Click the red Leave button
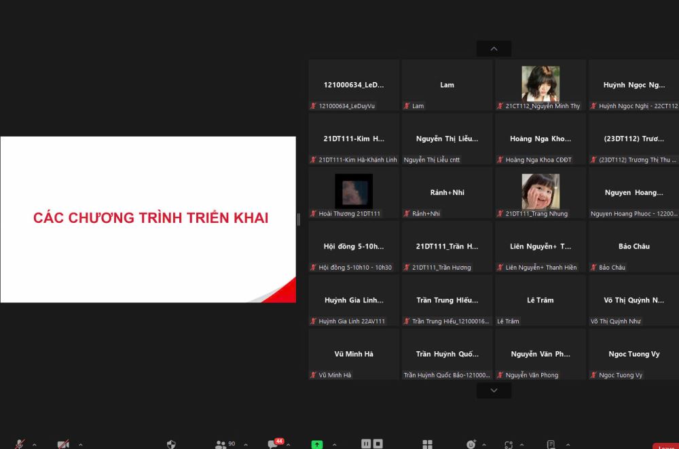The image size is (679, 449). pyautogui.click(x=665, y=446)
